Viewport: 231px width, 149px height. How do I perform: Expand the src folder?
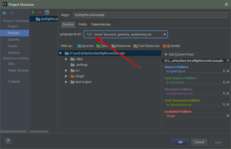(x=66, y=71)
